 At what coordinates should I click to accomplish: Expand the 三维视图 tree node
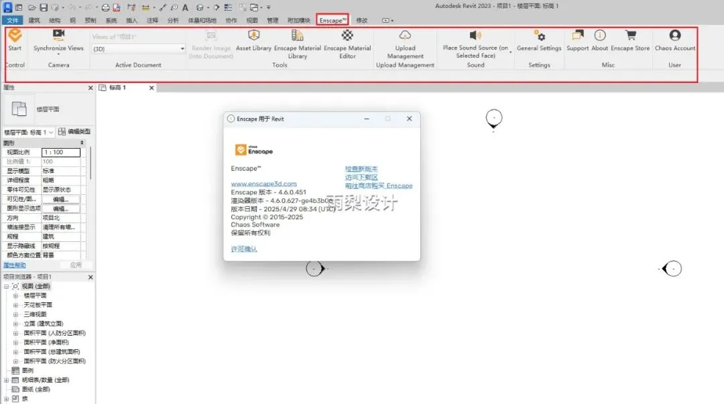click(15, 314)
